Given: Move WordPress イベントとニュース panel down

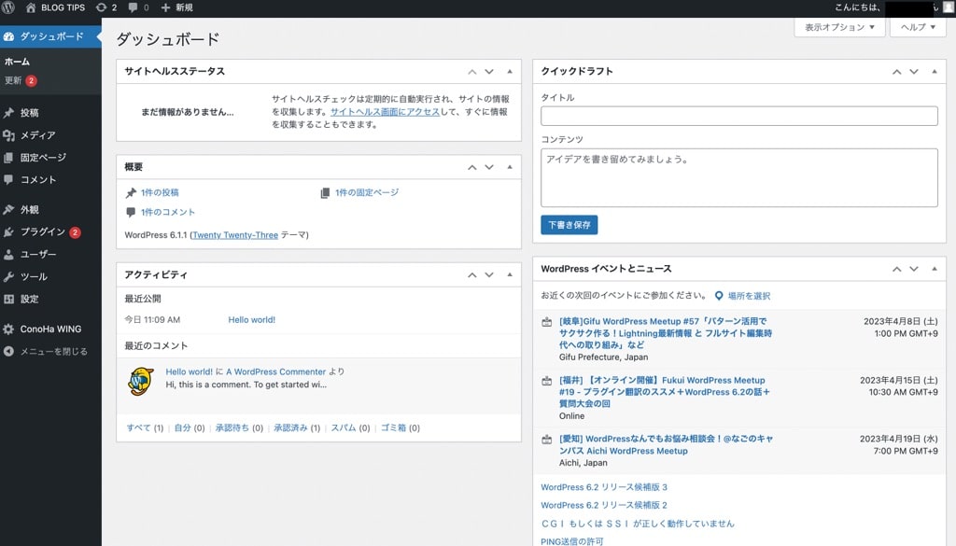Looking at the screenshot, I should click(914, 269).
